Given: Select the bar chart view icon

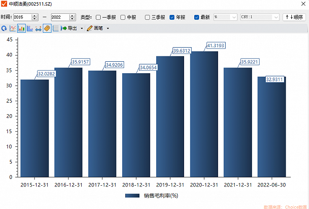Looking at the screenshot, I should [21, 28].
